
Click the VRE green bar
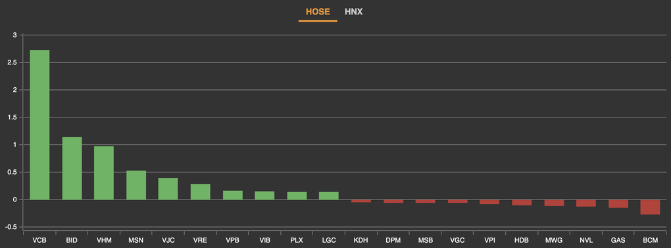(200, 192)
